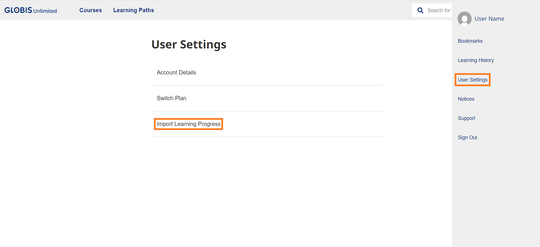Screen dimensions: 540x247
Task: View Notices from the side menu
Action: click(x=466, y=99)
